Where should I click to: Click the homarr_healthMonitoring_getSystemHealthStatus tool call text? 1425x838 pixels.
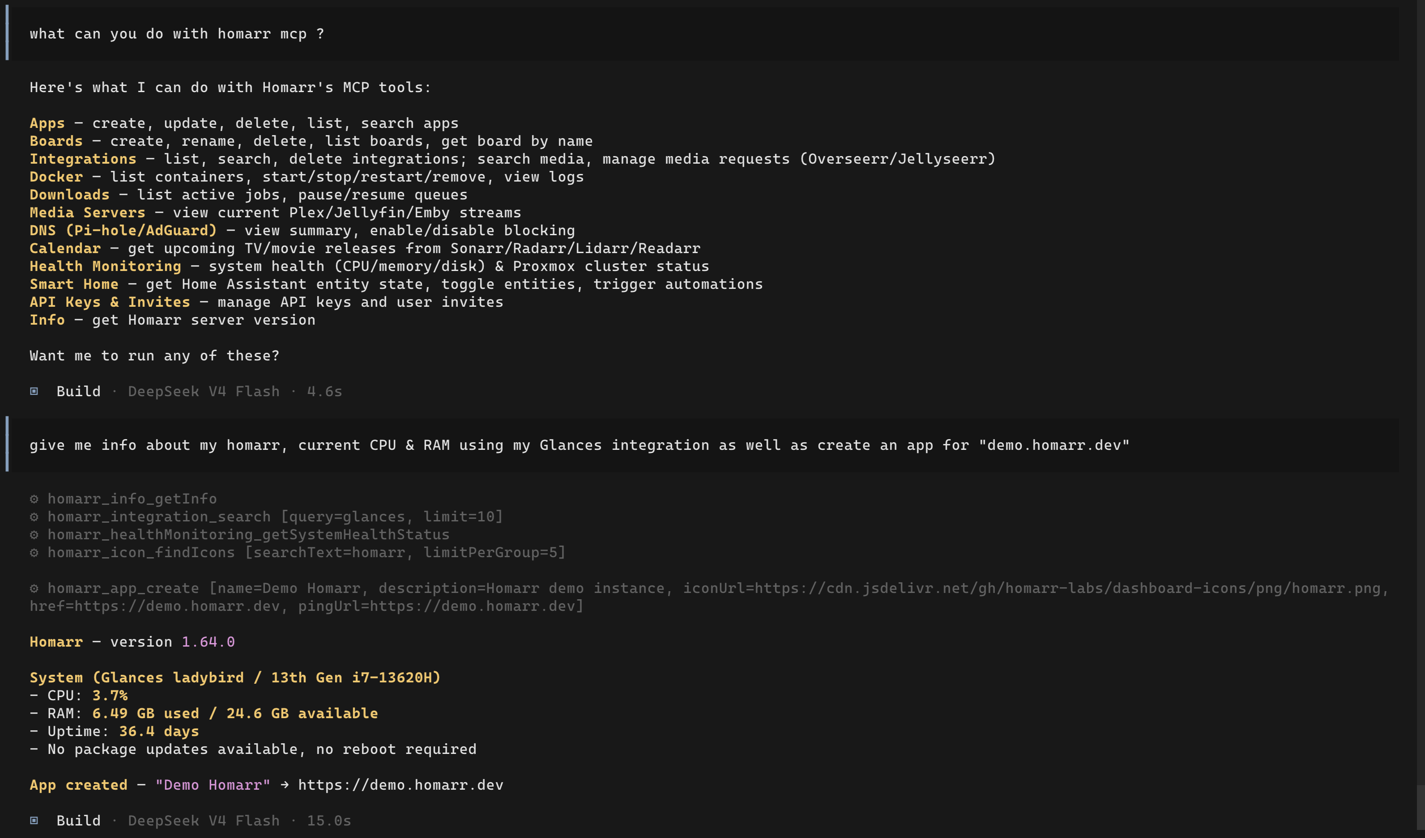click(248, 534)
